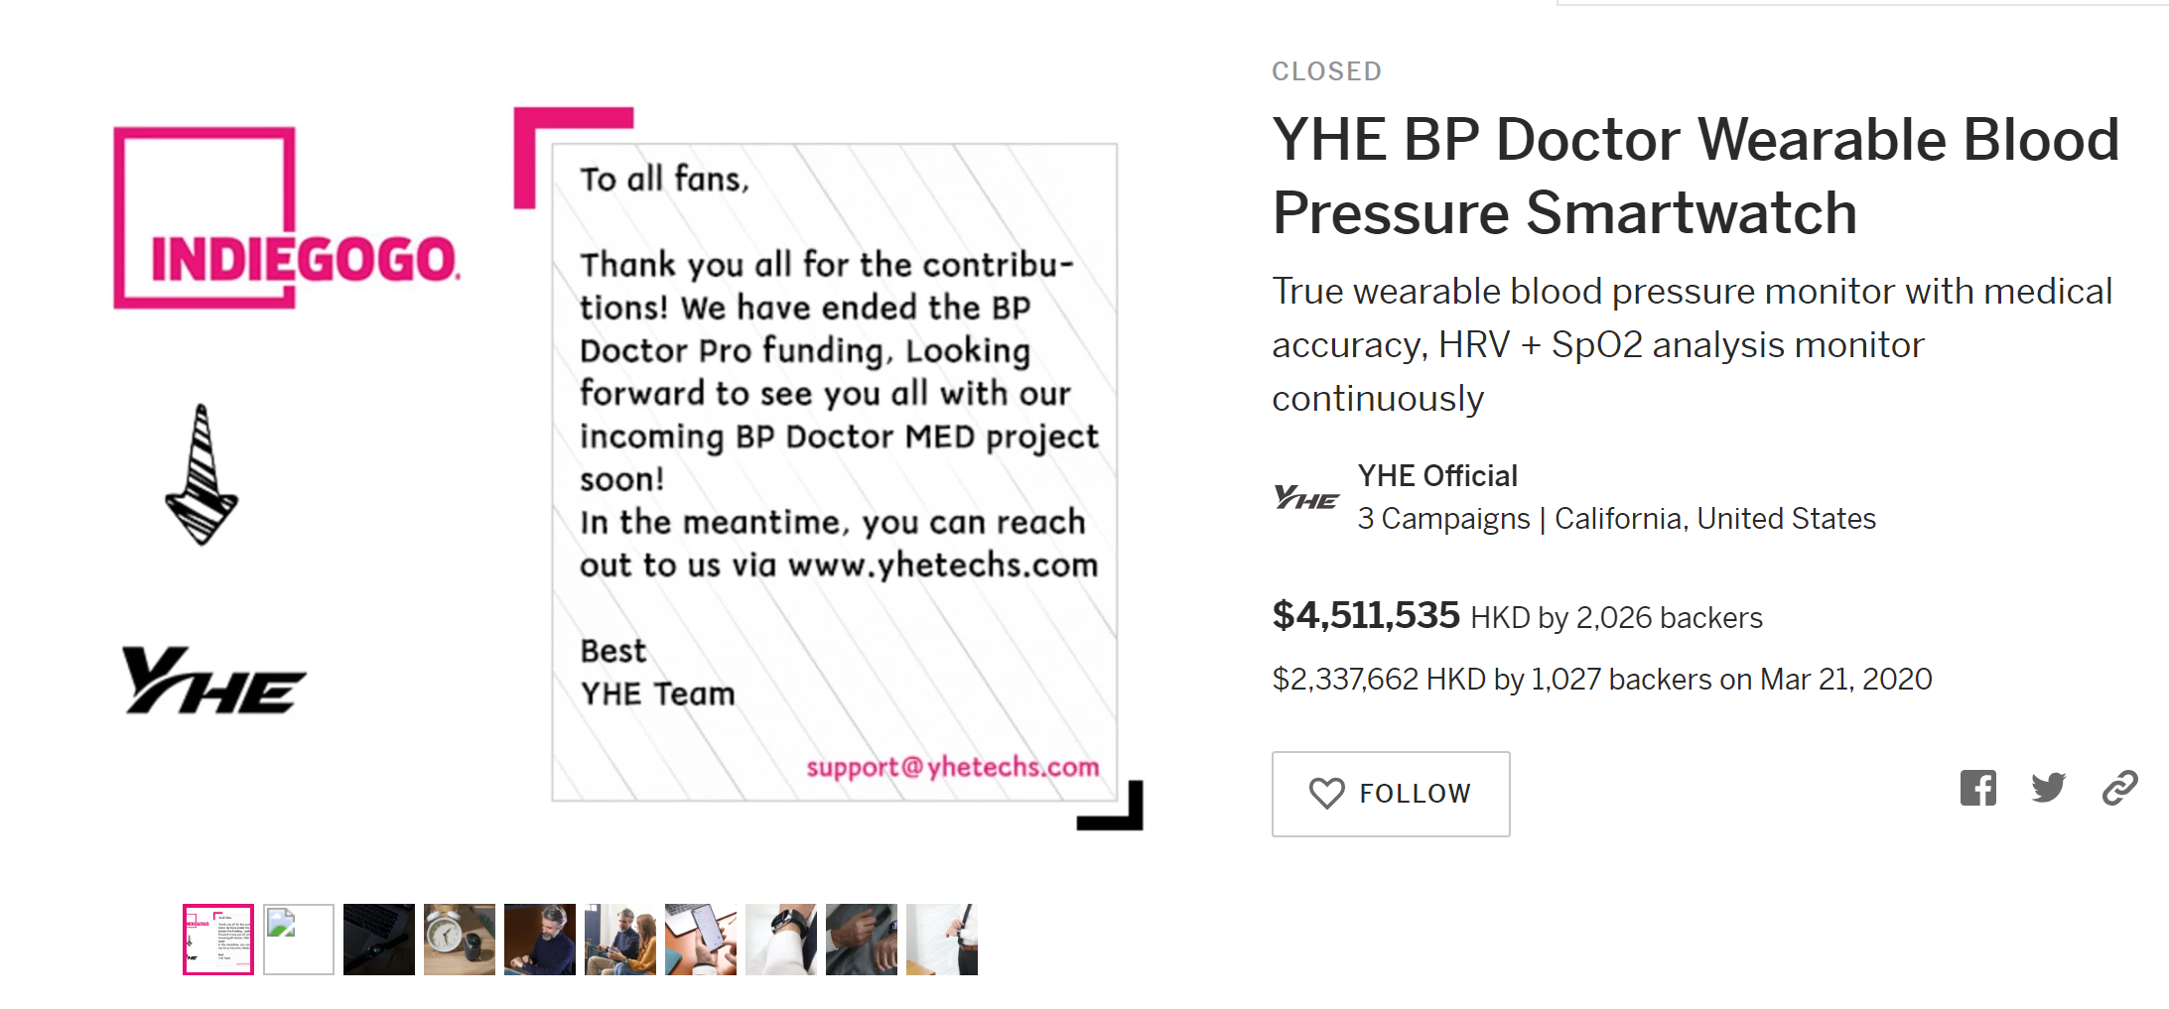Select the alarm clock thumbnail
Screen dimensions: 2169x1009
tap(460, 939)
